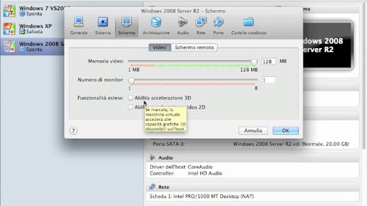Image resolution: width=367 pixels, height=206 pixels.
Task: Enable Abilita accelerazione 3D checkbox
Action: click(x=130, y=98)
